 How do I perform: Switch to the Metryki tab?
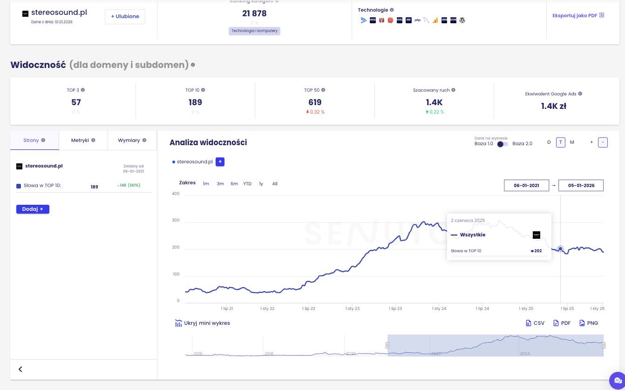tap(83, 140)
